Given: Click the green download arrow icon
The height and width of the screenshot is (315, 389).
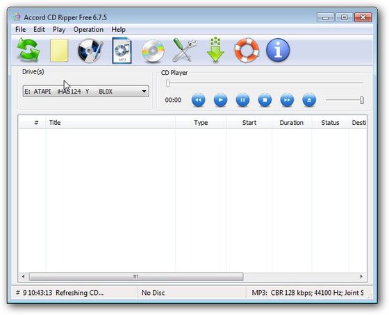Looking at the screenshot, I should (215, 50).
